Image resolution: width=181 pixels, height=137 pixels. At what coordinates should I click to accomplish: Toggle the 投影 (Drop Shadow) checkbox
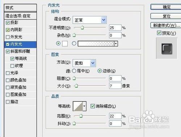[x=8, y=23]
